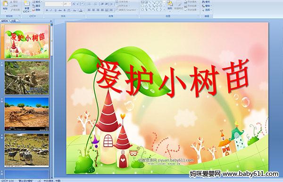Viewport: 283px width, 182px height.
Task: Switch to the Slides pane tab
Action: [x=5, y=21]
